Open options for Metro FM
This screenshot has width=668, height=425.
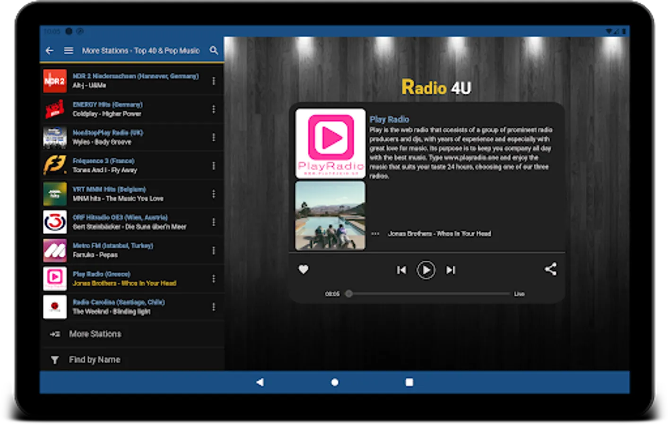click(x=214, y=250)
